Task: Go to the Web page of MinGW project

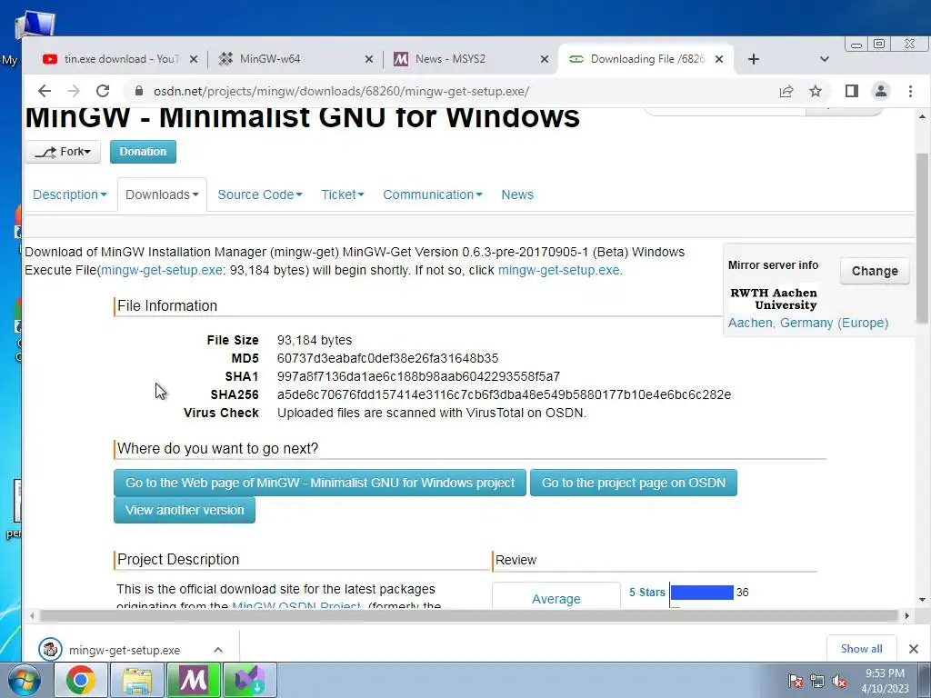Action: pyautogui.click(x=320, y=483)
